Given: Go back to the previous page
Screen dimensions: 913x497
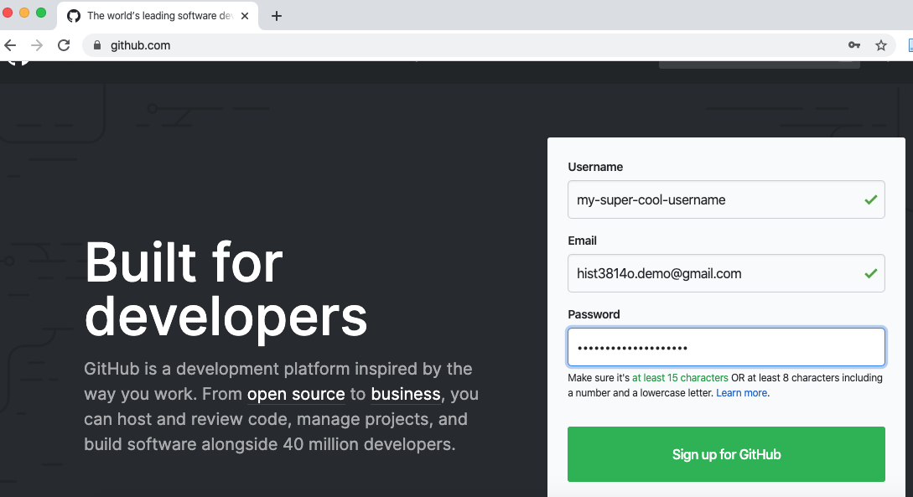Looking at the screenshot, I should tap(10, 45).
